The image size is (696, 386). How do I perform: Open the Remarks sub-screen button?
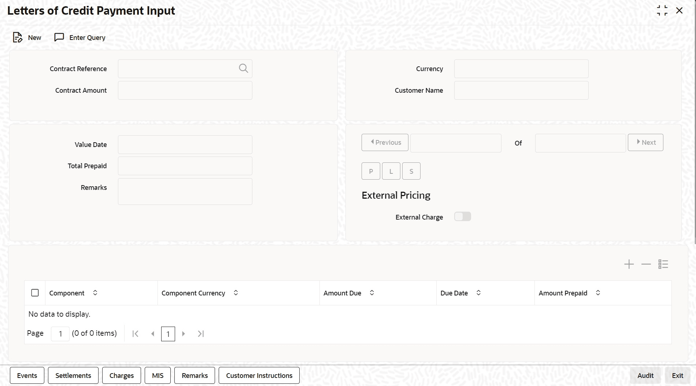(x=195, y=375)
